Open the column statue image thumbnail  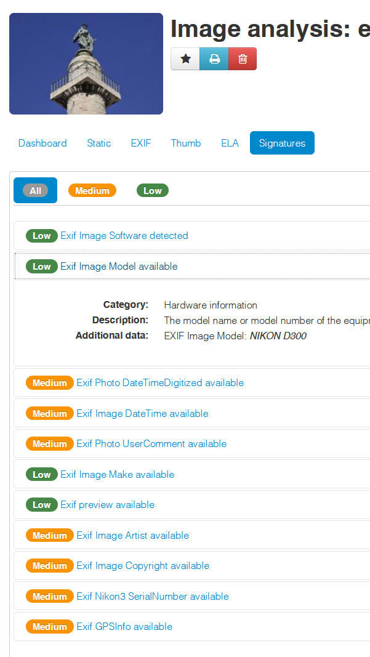[x=86, y=63]
